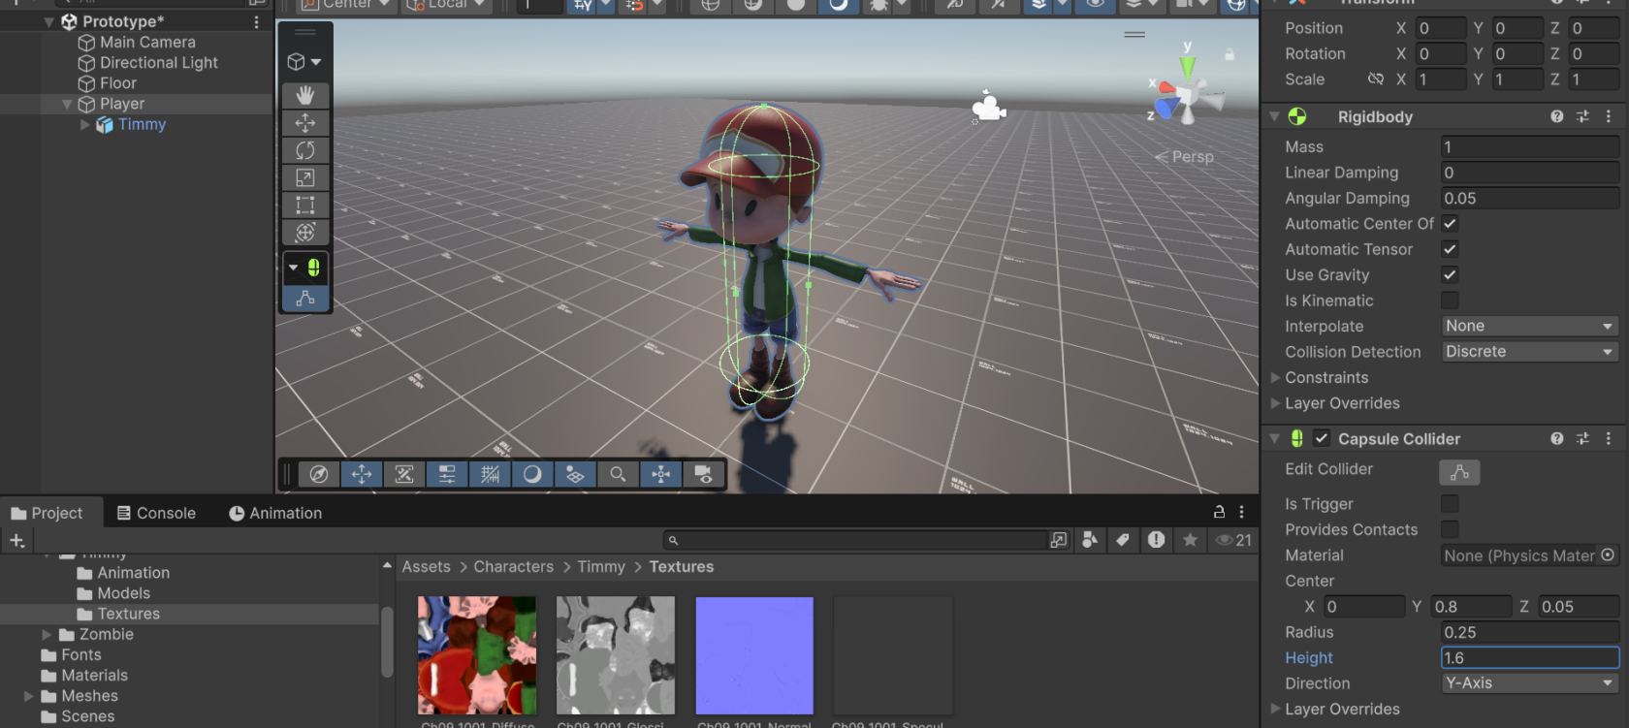Click search by type icon in Project
Screen dimensions: 1629x728
pyautogui.click(x=1090, y=540)
